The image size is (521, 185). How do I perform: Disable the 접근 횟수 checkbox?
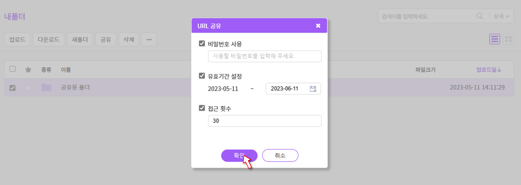pos(202,108)
